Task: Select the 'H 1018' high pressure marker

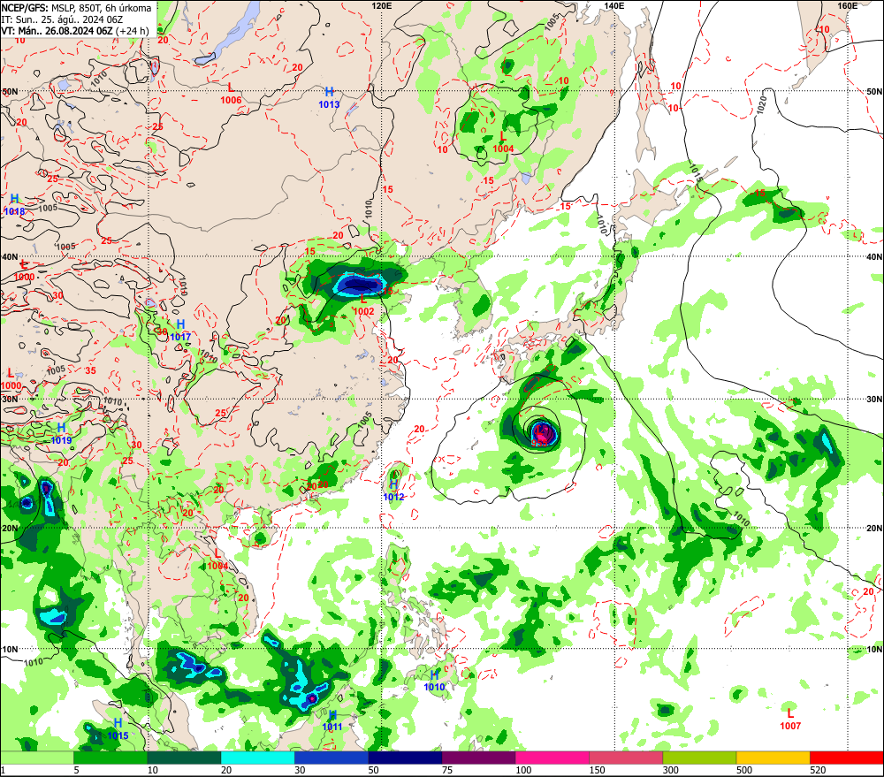Action: coord(15,205)
